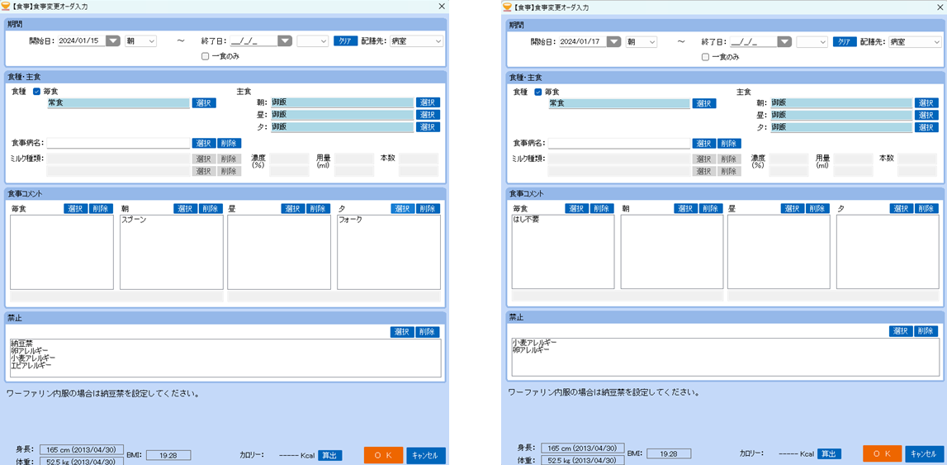The image size is (947, 465).
Task: Toggle 一食のみ checkbox in 2024/01/15 window
Action: point(205,56)
